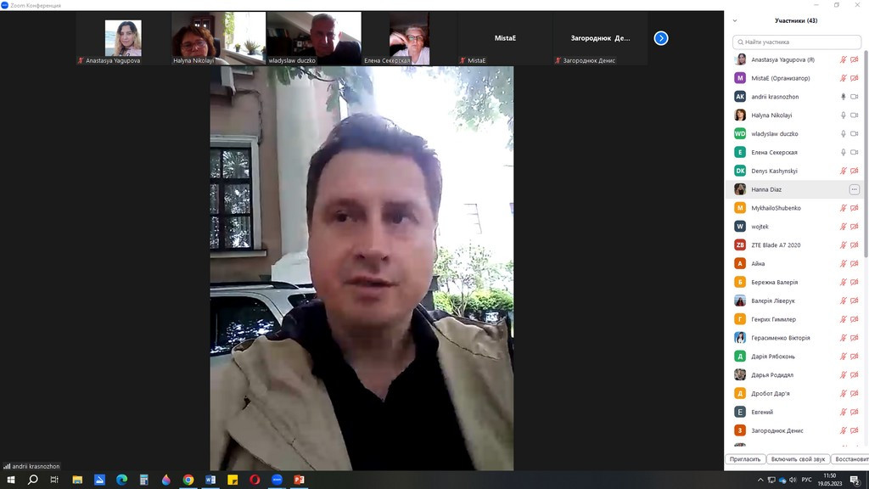This screenshot has height=489, width=869.
Task: Unmute Anastasya Yagupova in participant list
Action: click(843, 59)
